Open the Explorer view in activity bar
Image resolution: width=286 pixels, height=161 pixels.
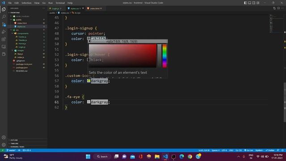(x=4, y=9)
